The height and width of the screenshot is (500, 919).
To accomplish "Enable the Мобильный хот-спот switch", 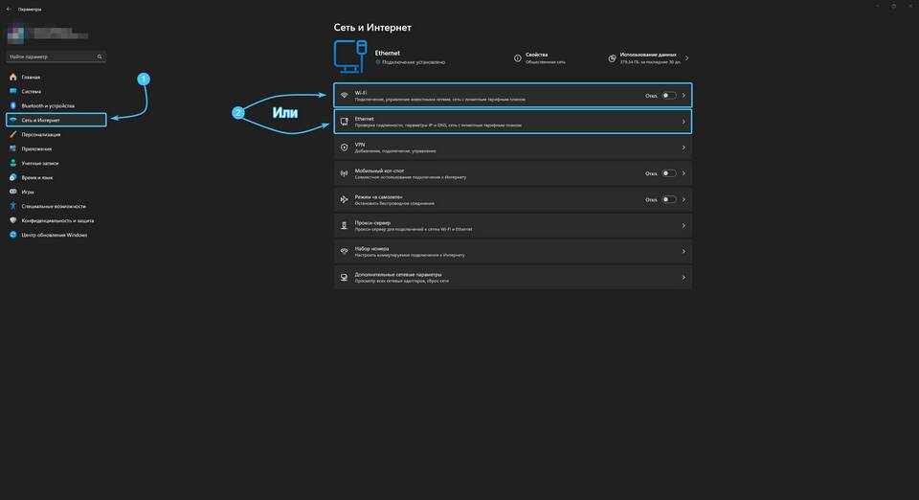I will click(669, 173).
